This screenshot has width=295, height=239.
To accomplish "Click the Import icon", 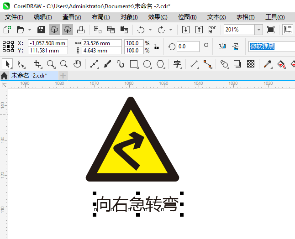I will pos(186,30).
